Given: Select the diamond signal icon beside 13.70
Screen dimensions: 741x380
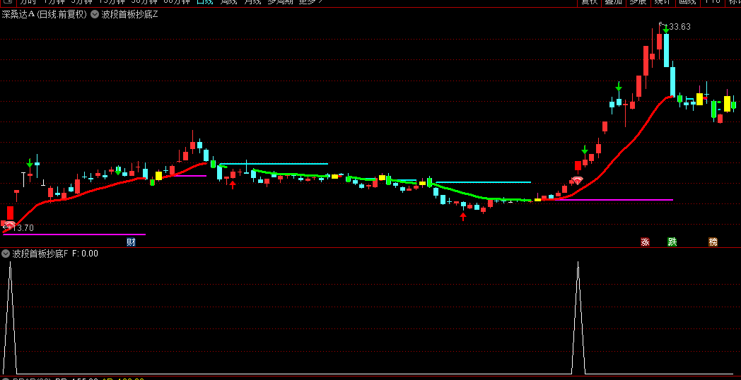Looking at the screenshot, I should click(9, 224).
